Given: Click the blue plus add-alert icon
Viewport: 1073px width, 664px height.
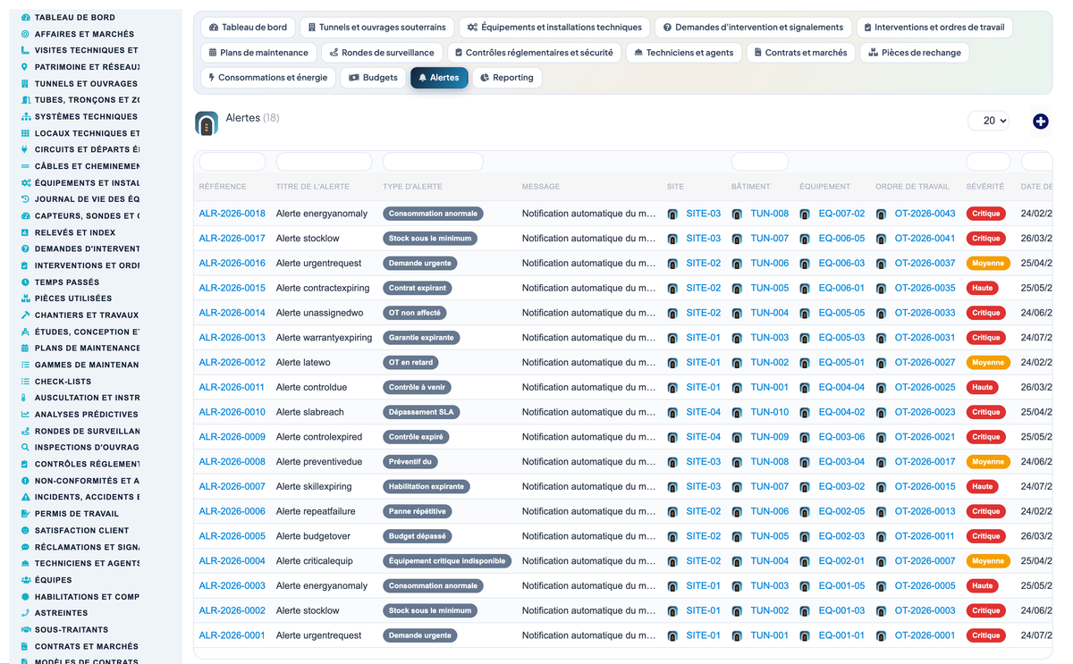Looking at the screenshot, I should [x=1040, y=122].
